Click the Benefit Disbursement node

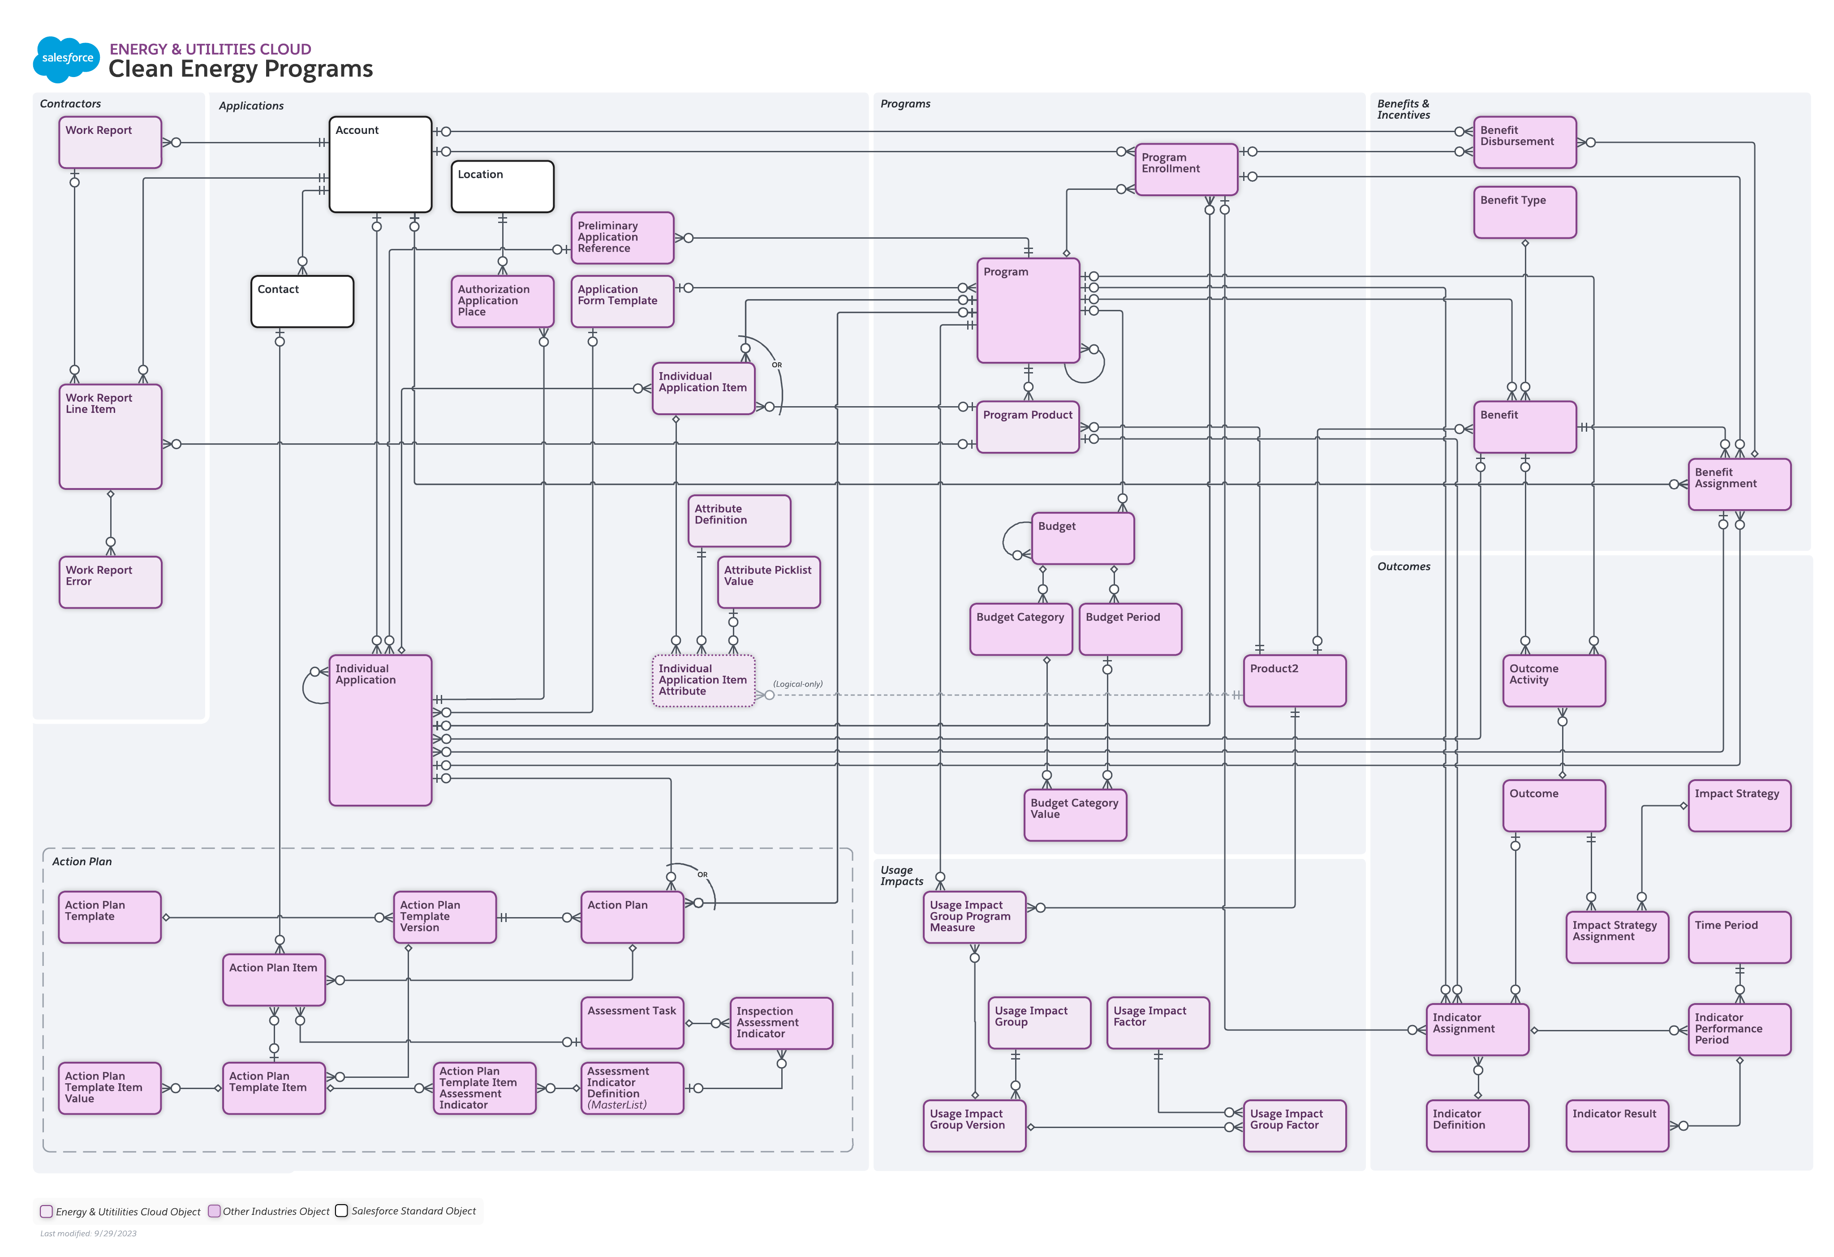[1524, 142]
